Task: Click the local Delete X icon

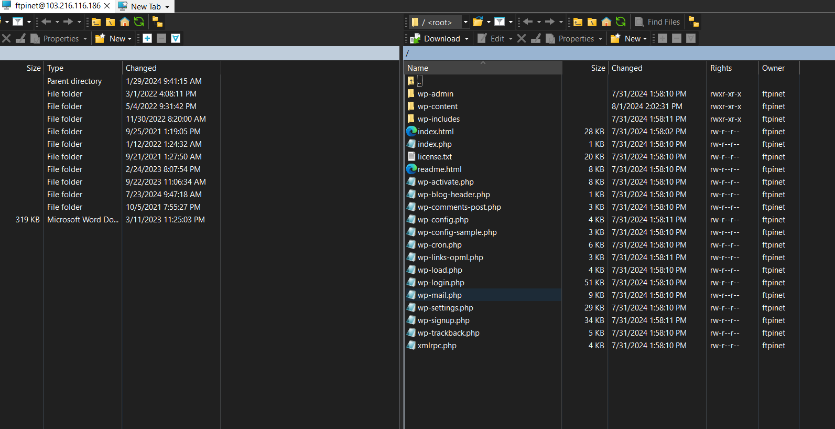Action: (x=6, y=38)
